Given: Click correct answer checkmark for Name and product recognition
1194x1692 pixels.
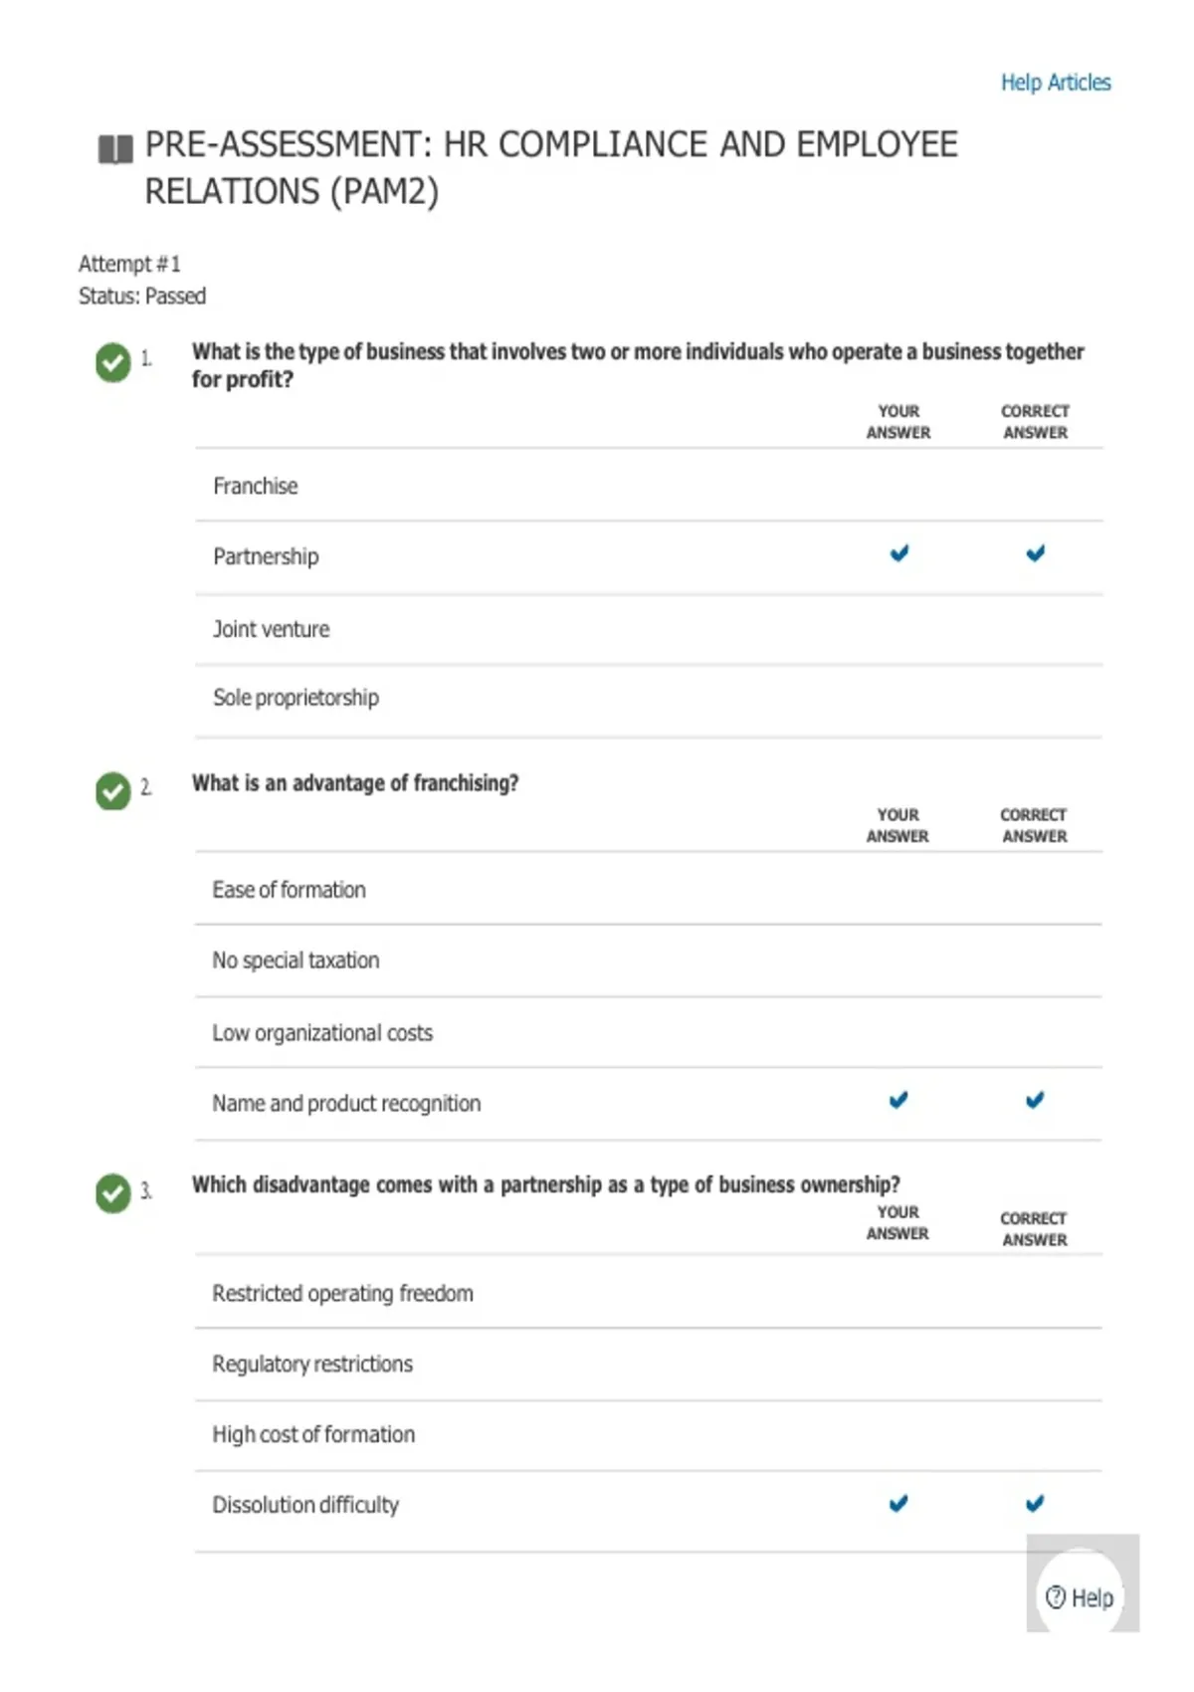Looking at the screenshot, I should pos(1035,1100).
